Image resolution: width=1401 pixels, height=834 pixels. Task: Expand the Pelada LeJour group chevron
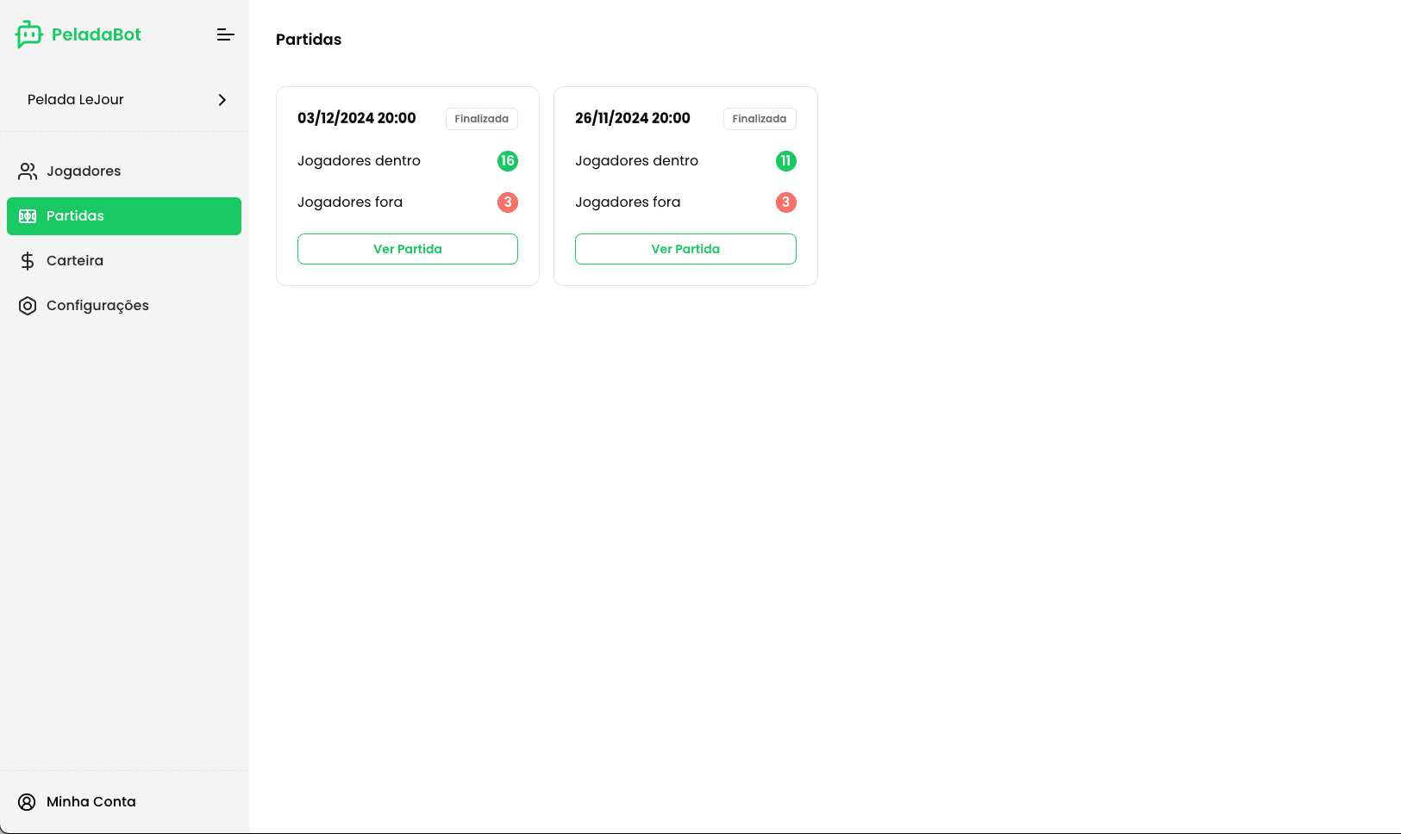tap(222, 100)
